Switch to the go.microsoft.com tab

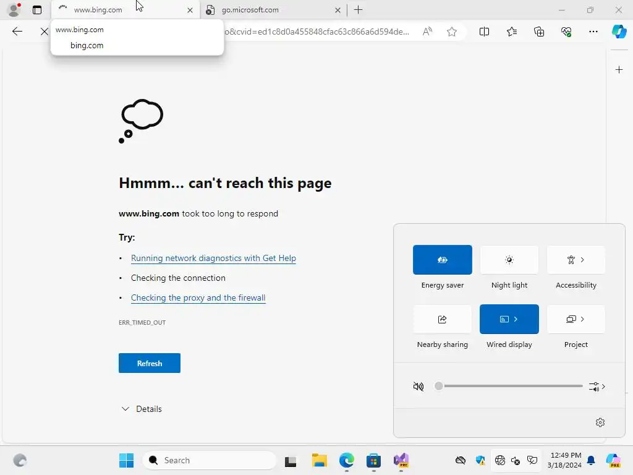[273, 10]
